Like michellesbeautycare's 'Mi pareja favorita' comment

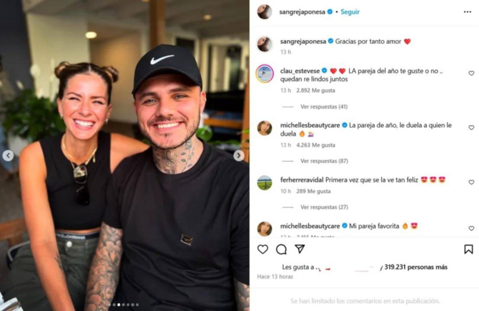pyautogui.click(x=471, y=228)
